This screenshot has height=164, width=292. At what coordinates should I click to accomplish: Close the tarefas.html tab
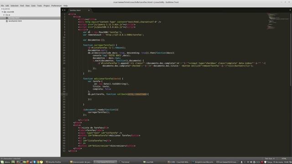(89, 10)
